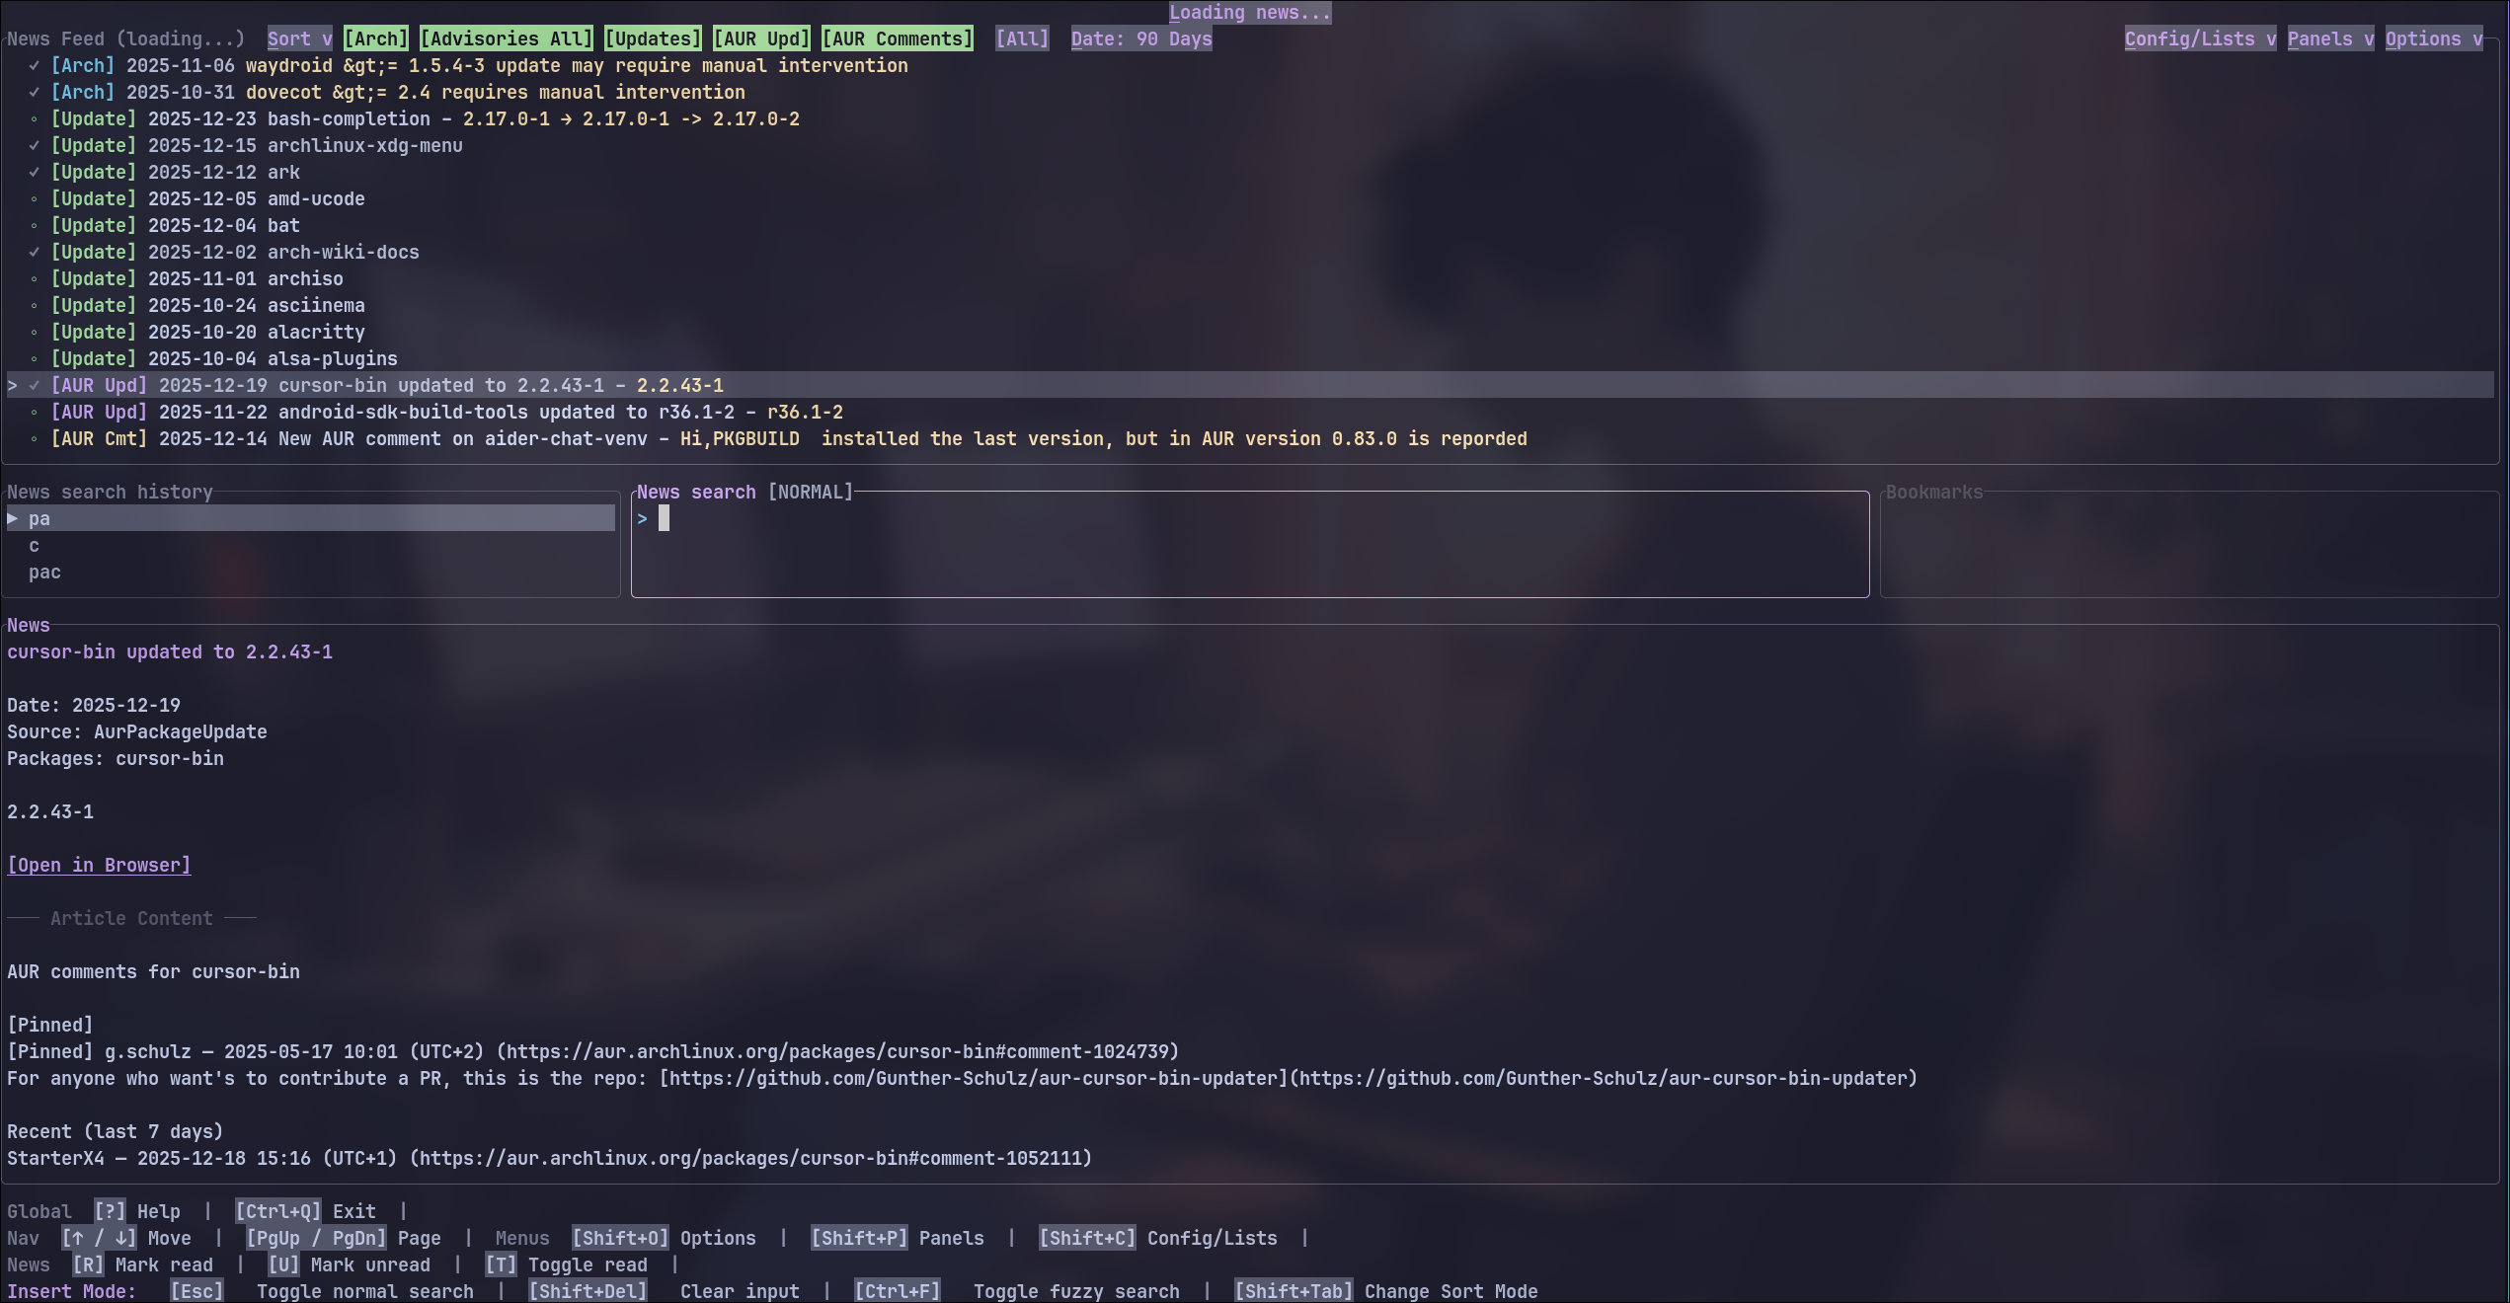The width and height of the screenshot is (2510, 1303).
Task: Open the Options menu
Action: (x=2434, y=38)
